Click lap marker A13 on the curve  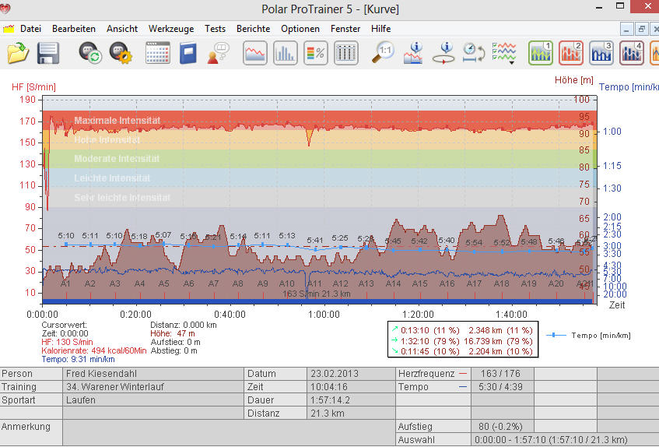[366, 283]
